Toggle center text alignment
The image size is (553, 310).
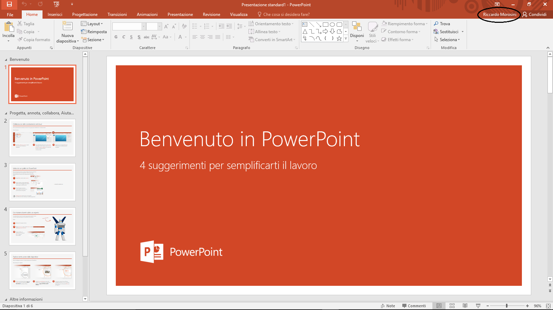click(203, 37)
